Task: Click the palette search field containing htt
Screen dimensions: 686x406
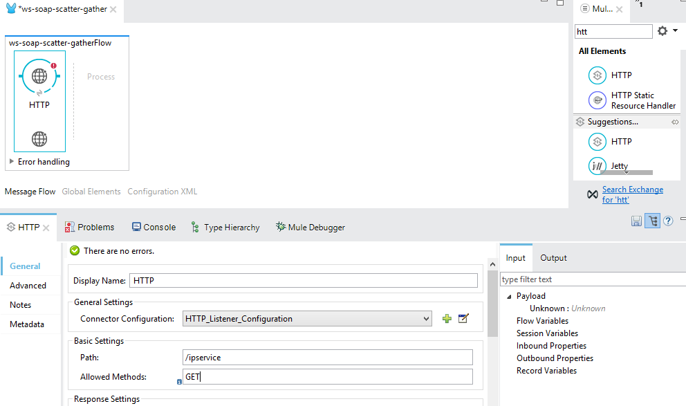Action: (613, 32)
